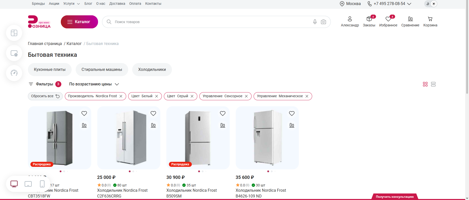The width and height of the screenshot is (469, 200).
Task: Open the screen settings icon in left sidebar
Action: point(14,53)
